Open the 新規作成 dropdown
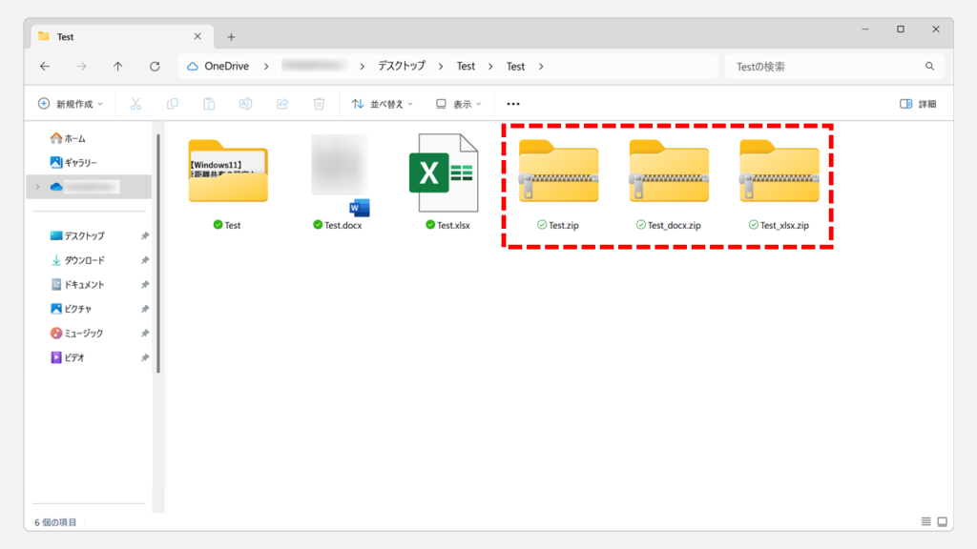 coord(71,104)
